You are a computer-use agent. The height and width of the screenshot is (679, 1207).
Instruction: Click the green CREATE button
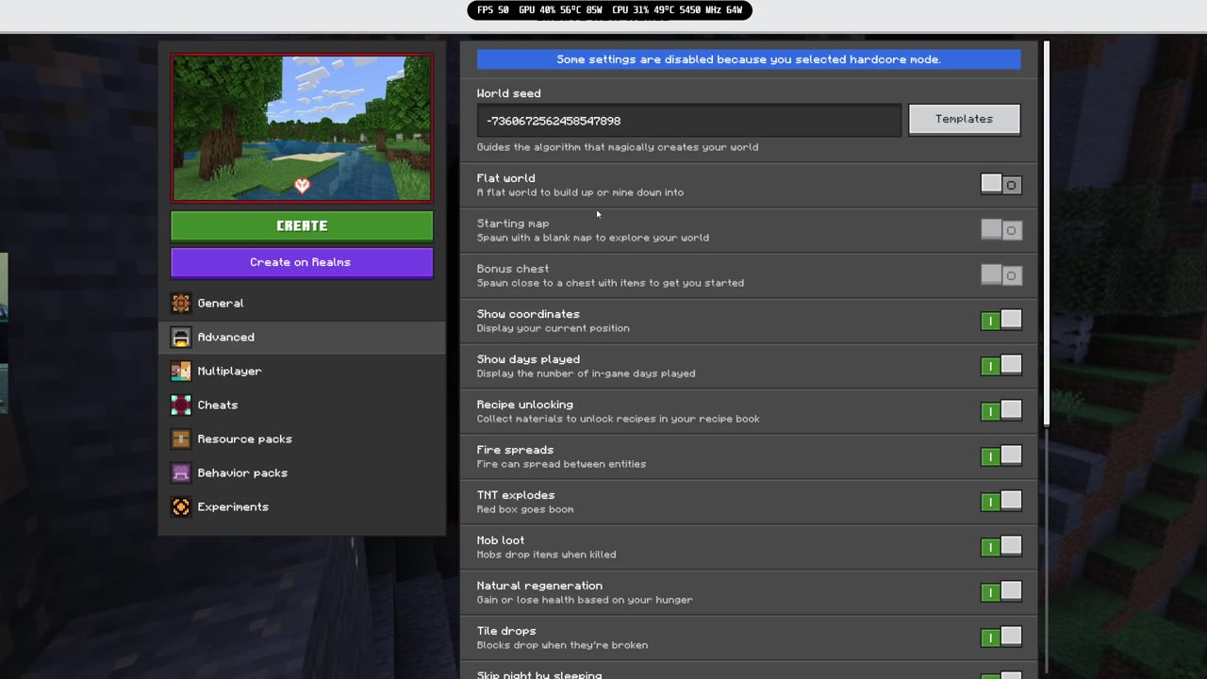point(302,226)
